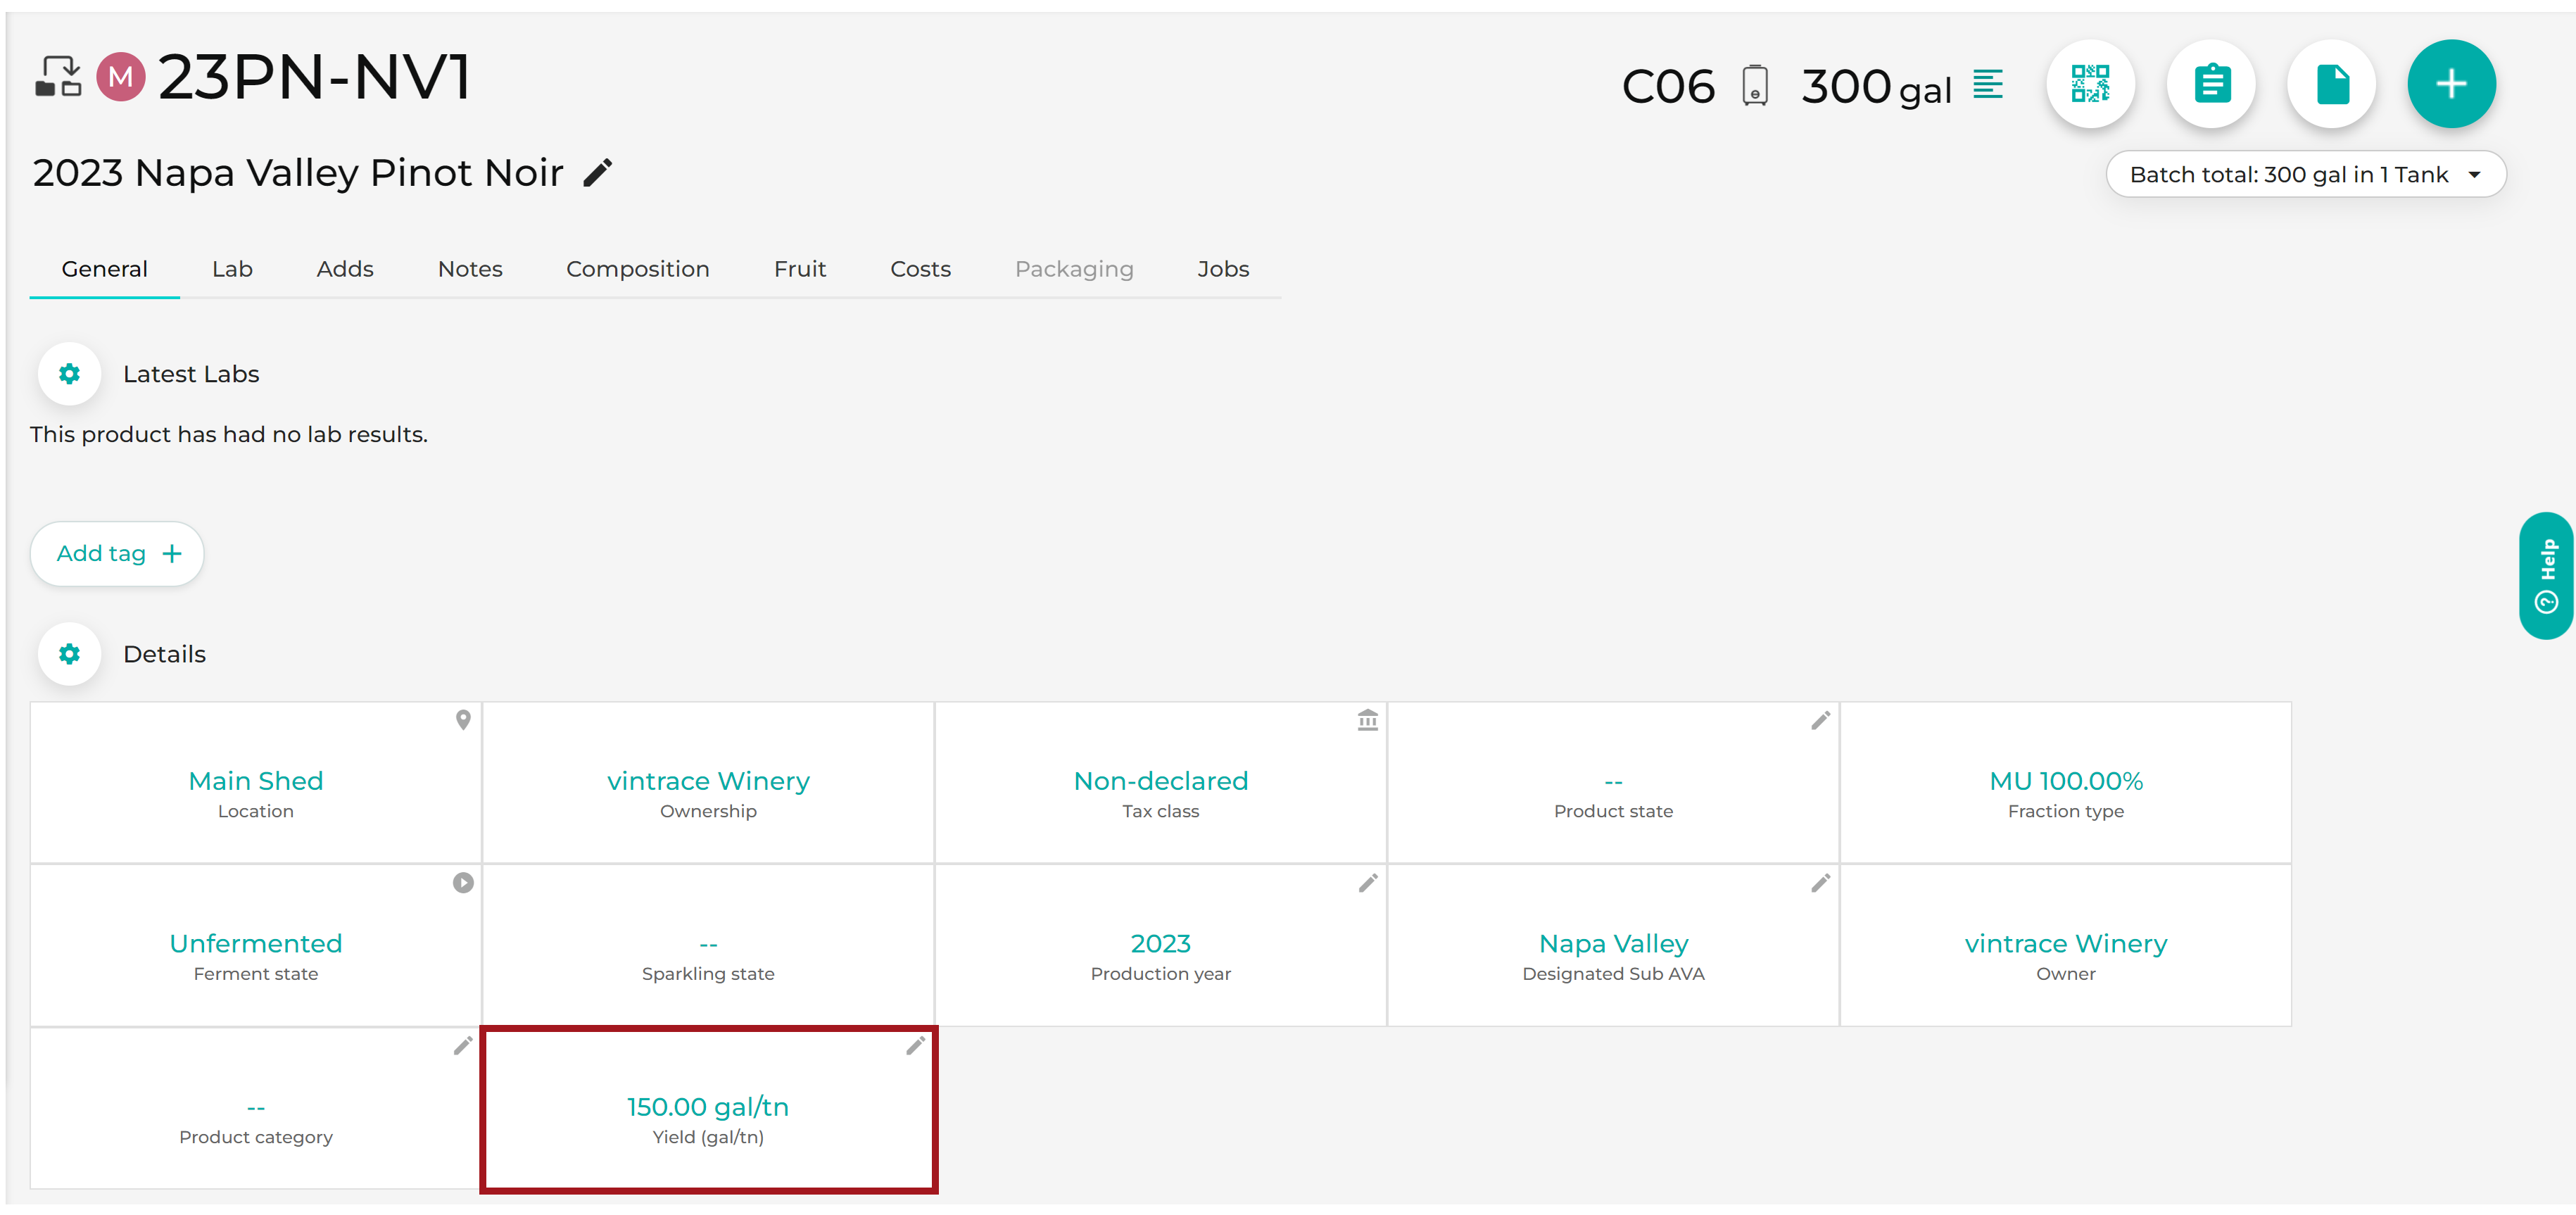Open the Fruit tab

pyautogui.click(x=800, y=269)
